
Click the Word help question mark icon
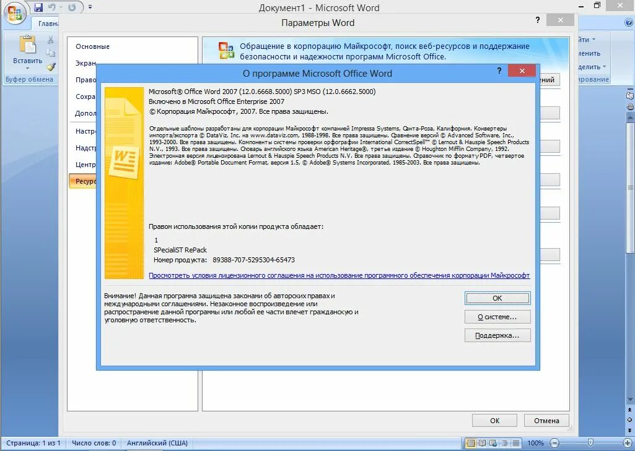[x=629, y=23]
